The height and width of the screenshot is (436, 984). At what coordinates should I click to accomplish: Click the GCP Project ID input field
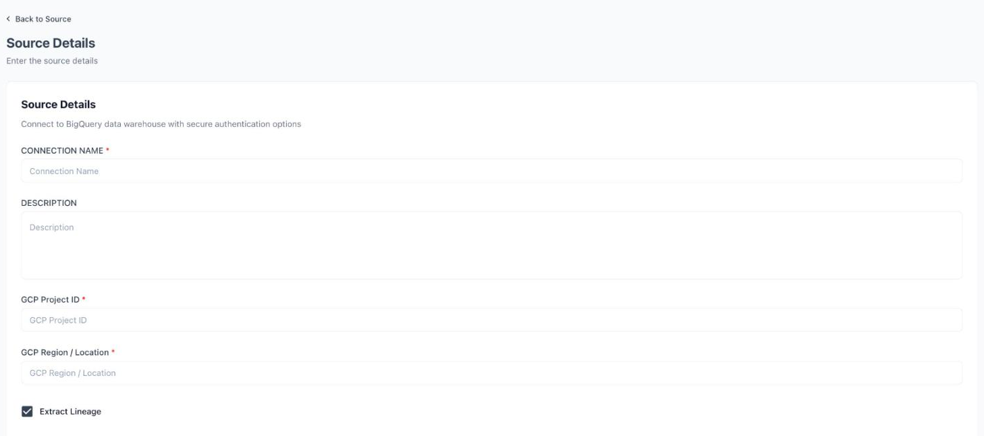click(x=491, y=320)
